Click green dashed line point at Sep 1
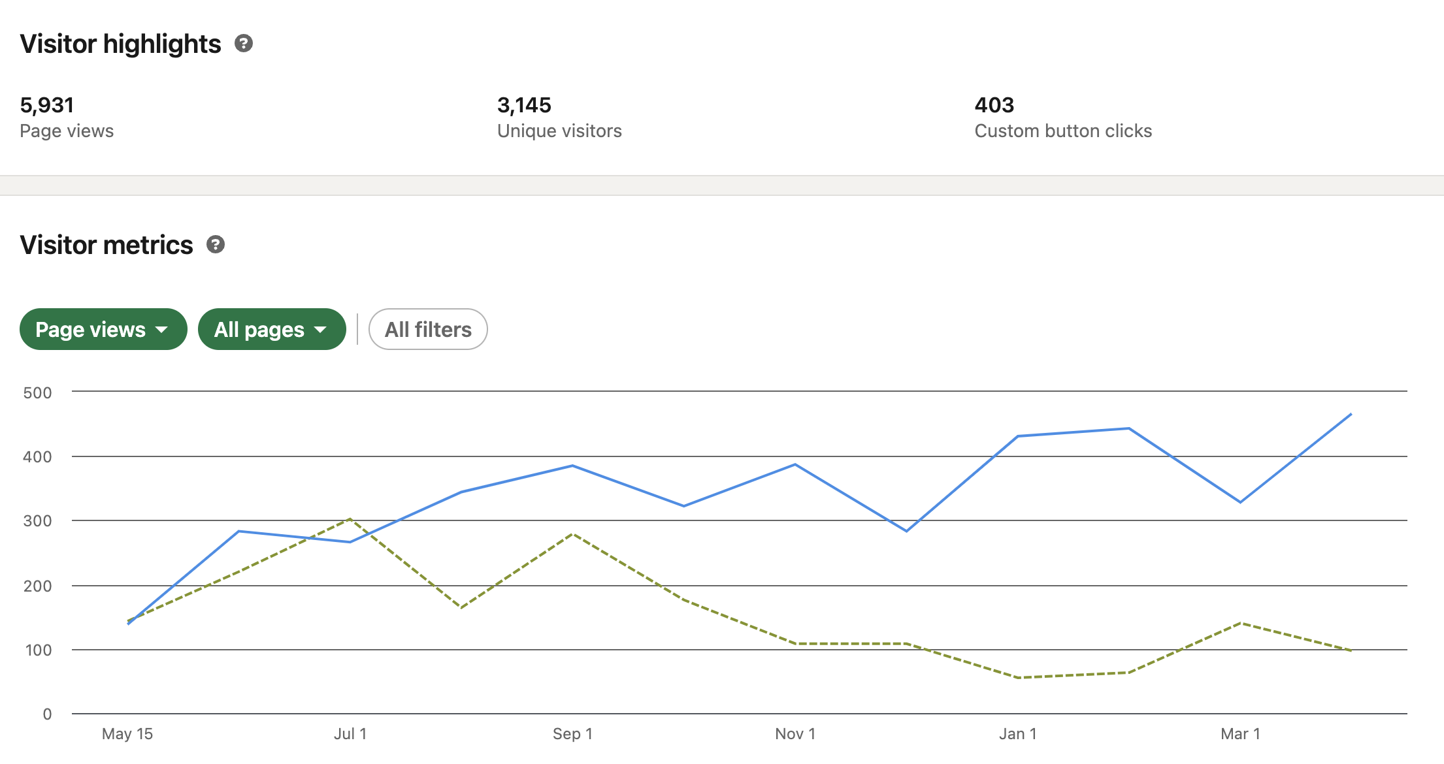The width and height of the screenshot is (1444, 764). tap(572, 534)
